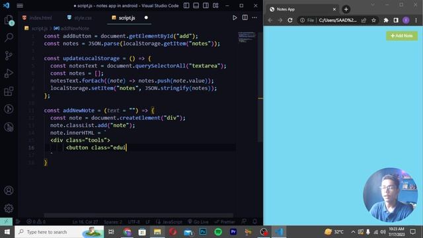Viewport: 423px width, 238px height.
Task: Show hidden system tray icons
Action: 353,232
